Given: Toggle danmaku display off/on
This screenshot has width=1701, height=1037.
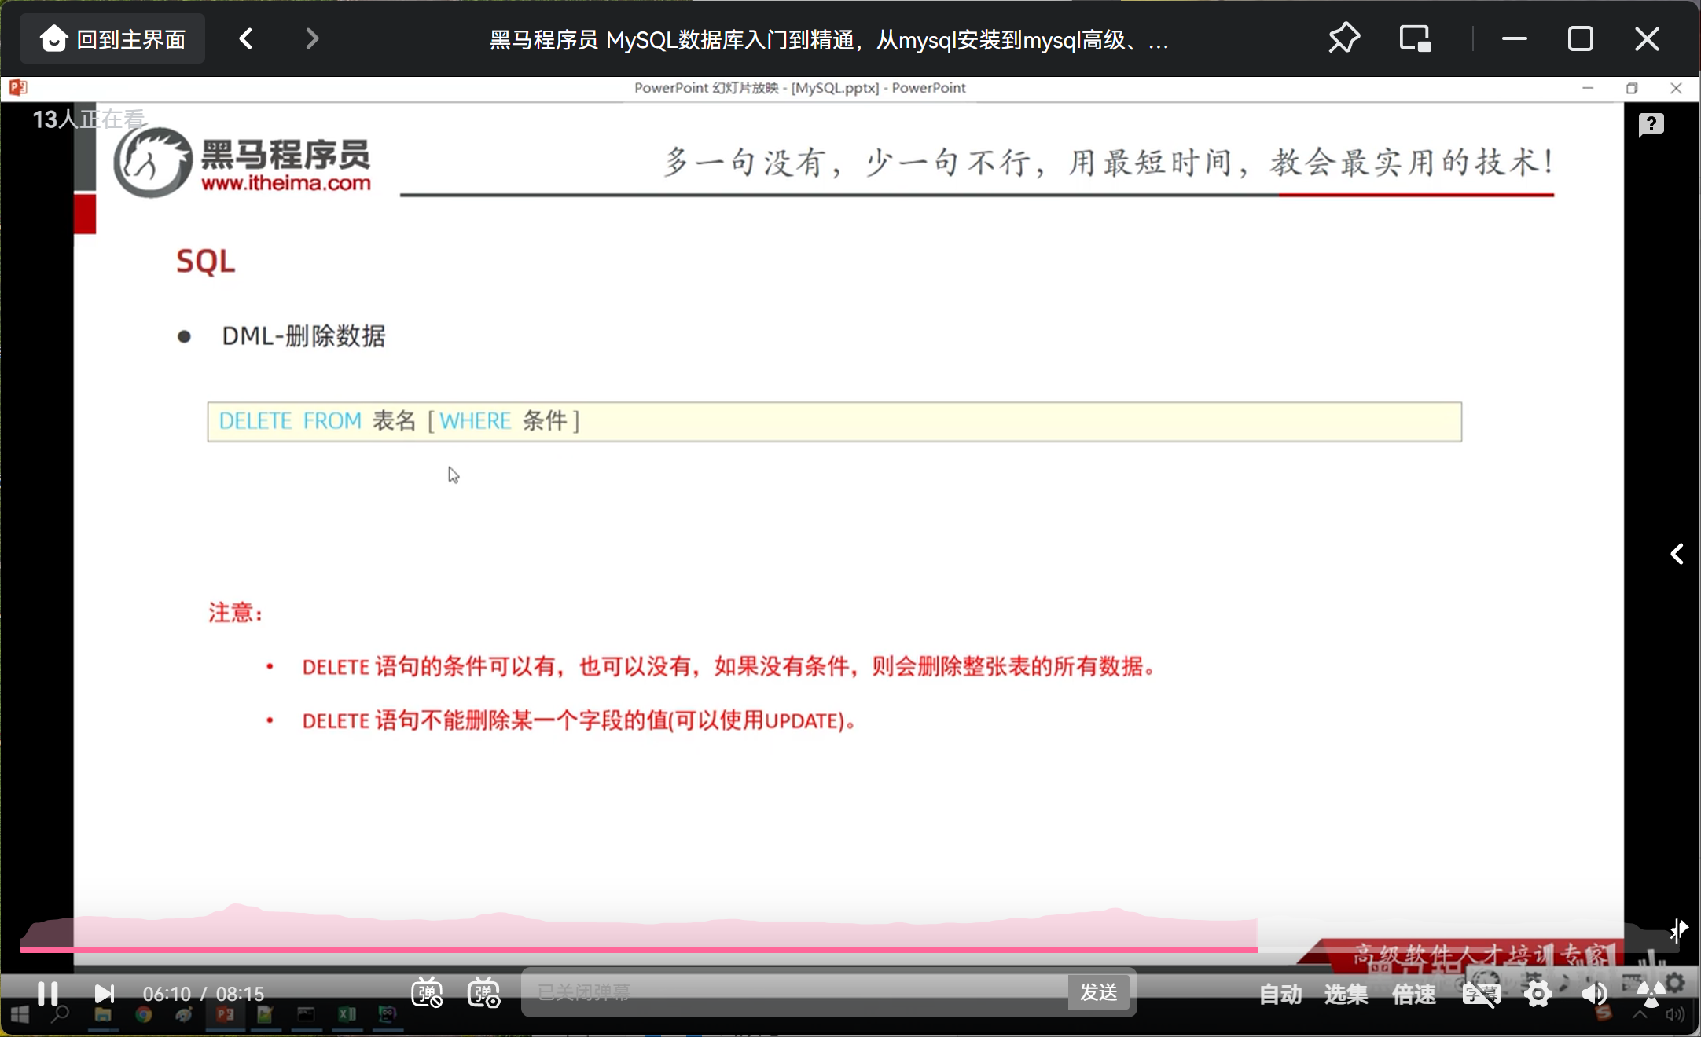Looking at the screenshot, I should coord(427,993).
